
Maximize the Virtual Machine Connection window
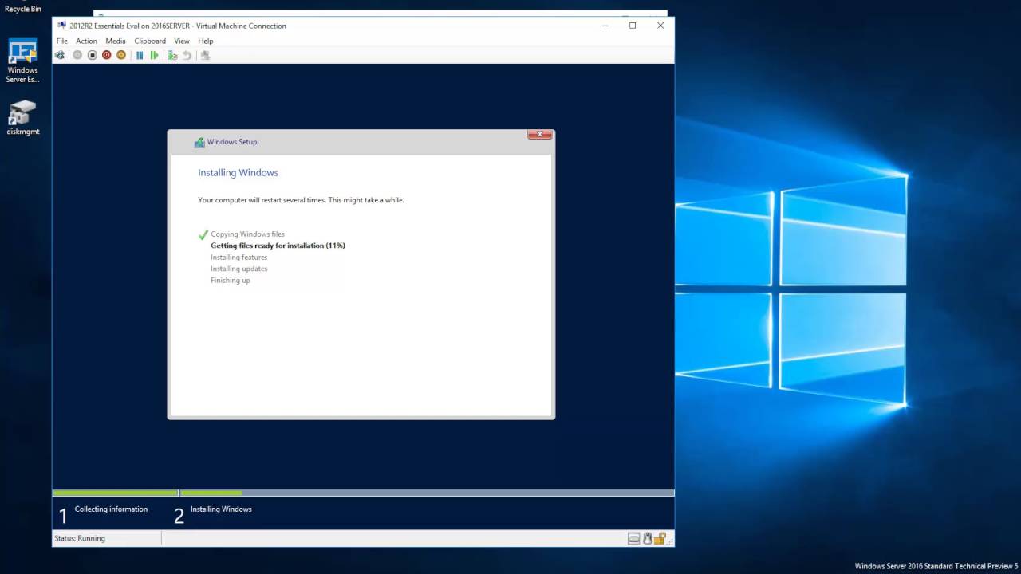(633, 26)
